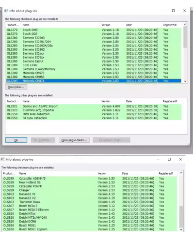Select the Caterpillar ADEM4/5 row
Viewport: 194px width, 242px height.
coord(90,179)
